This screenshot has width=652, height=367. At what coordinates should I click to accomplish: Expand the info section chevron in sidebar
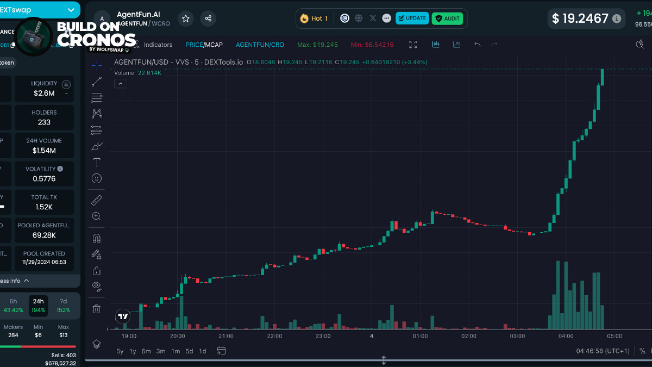[x=26, y=281]
